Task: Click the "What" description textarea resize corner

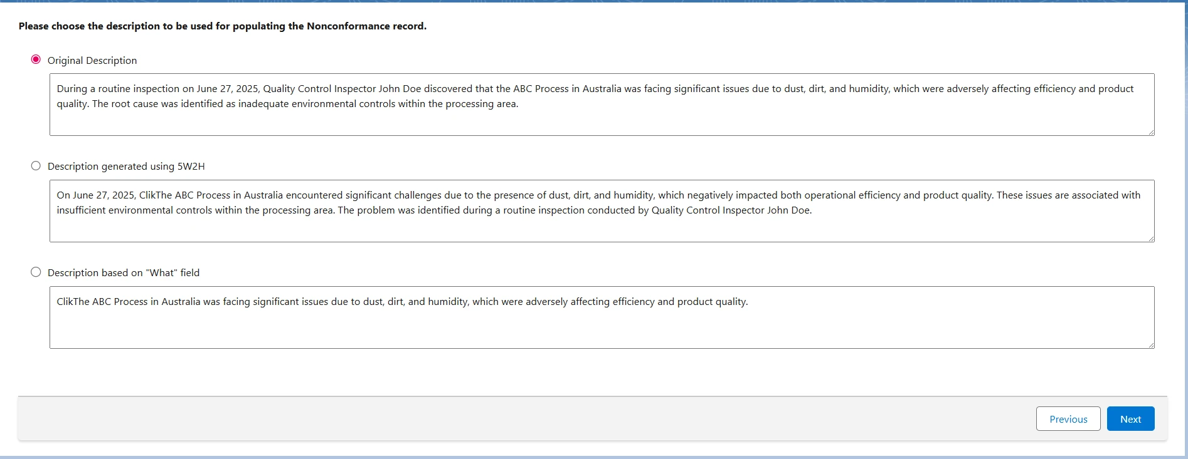Action: pyautogui.click(x=1151, y=345)
